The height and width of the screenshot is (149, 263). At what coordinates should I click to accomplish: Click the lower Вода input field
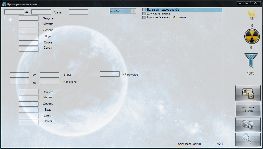pos(29,110)
